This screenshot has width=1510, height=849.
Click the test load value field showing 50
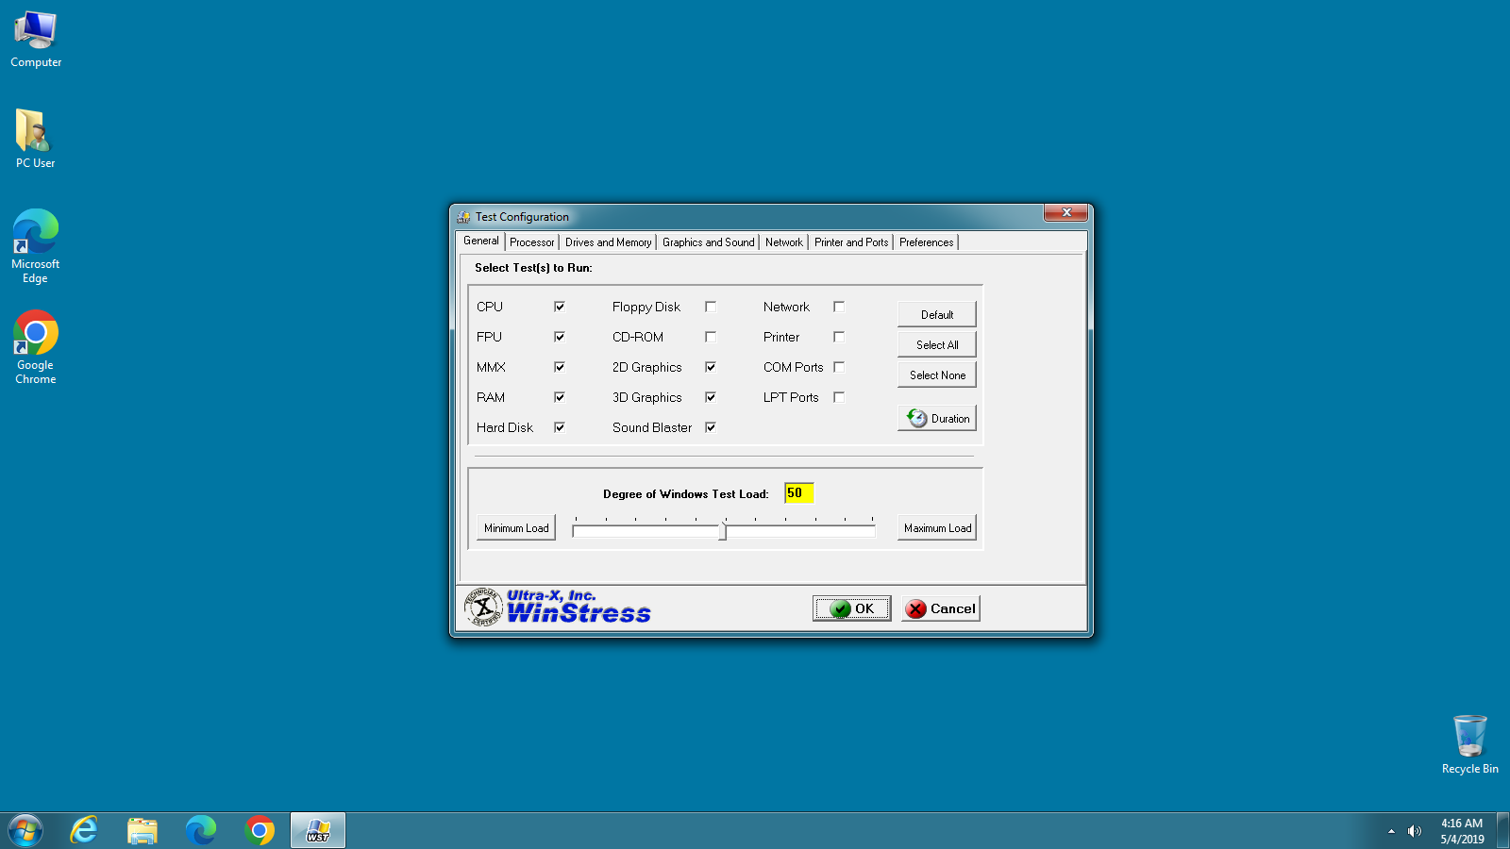pos(798,493)
